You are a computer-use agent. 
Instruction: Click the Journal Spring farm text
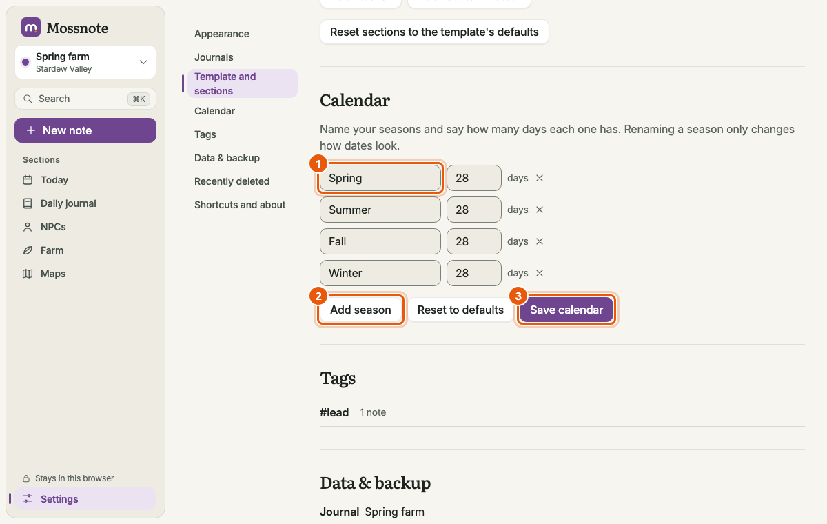point(372,512)
